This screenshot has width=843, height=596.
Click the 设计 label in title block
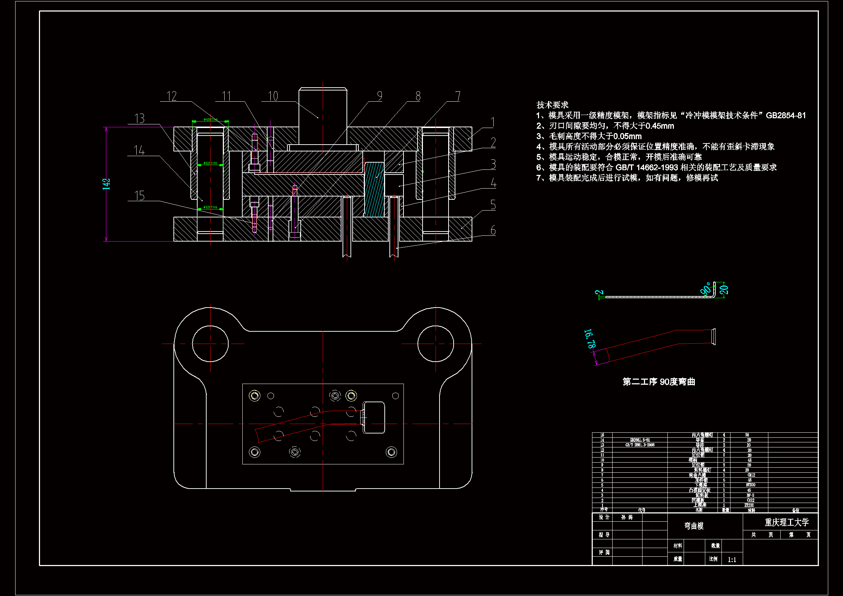pos(604,517)
